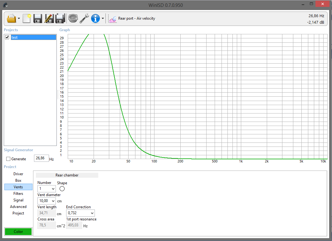Select the test project in list
Viewport: 332px width, 241px height.
coord(33,37)
